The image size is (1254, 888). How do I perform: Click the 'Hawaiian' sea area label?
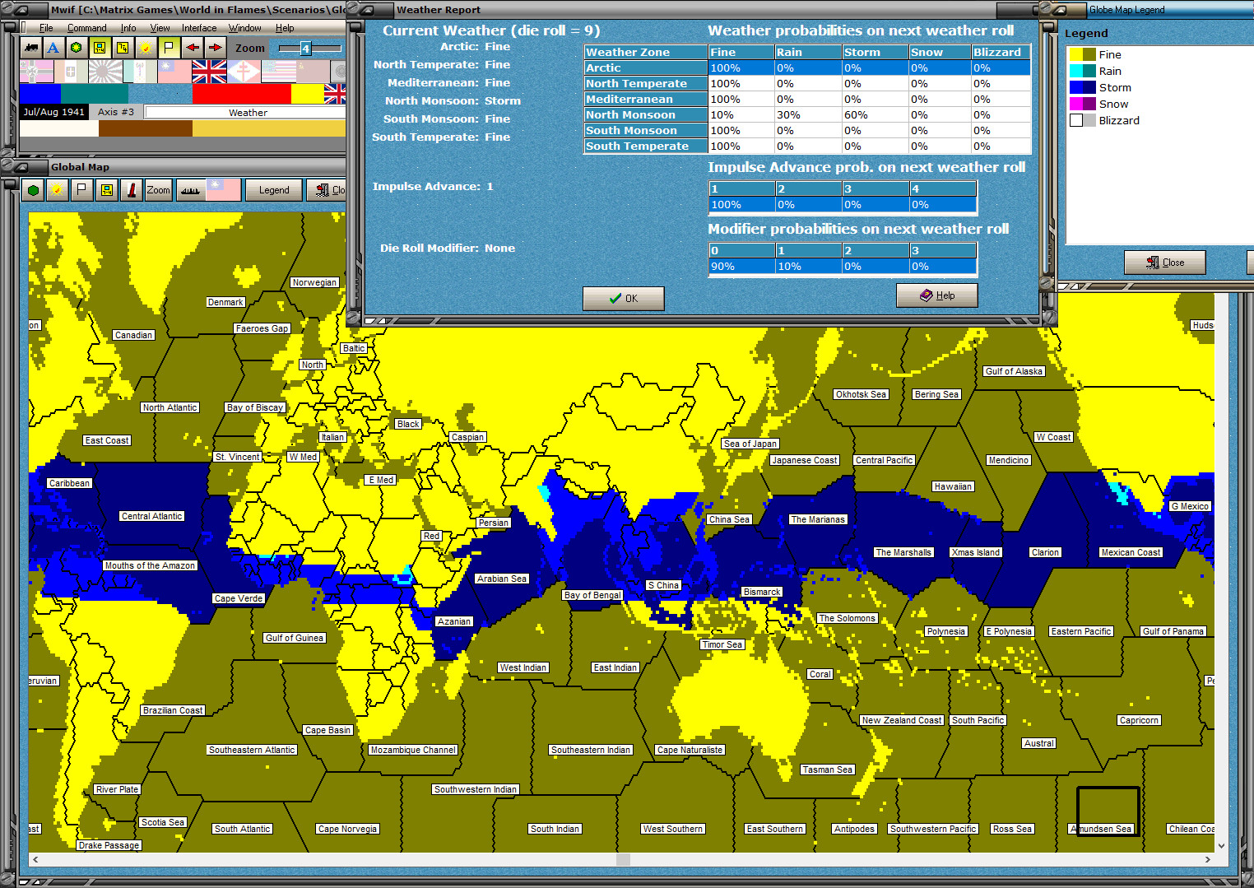953,486
